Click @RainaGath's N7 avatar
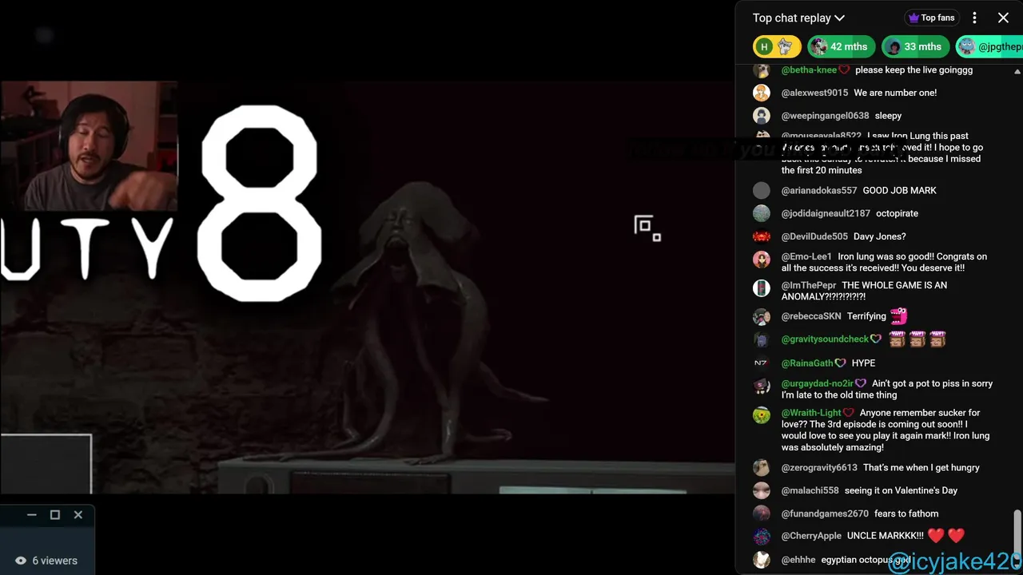 point(762,363)
